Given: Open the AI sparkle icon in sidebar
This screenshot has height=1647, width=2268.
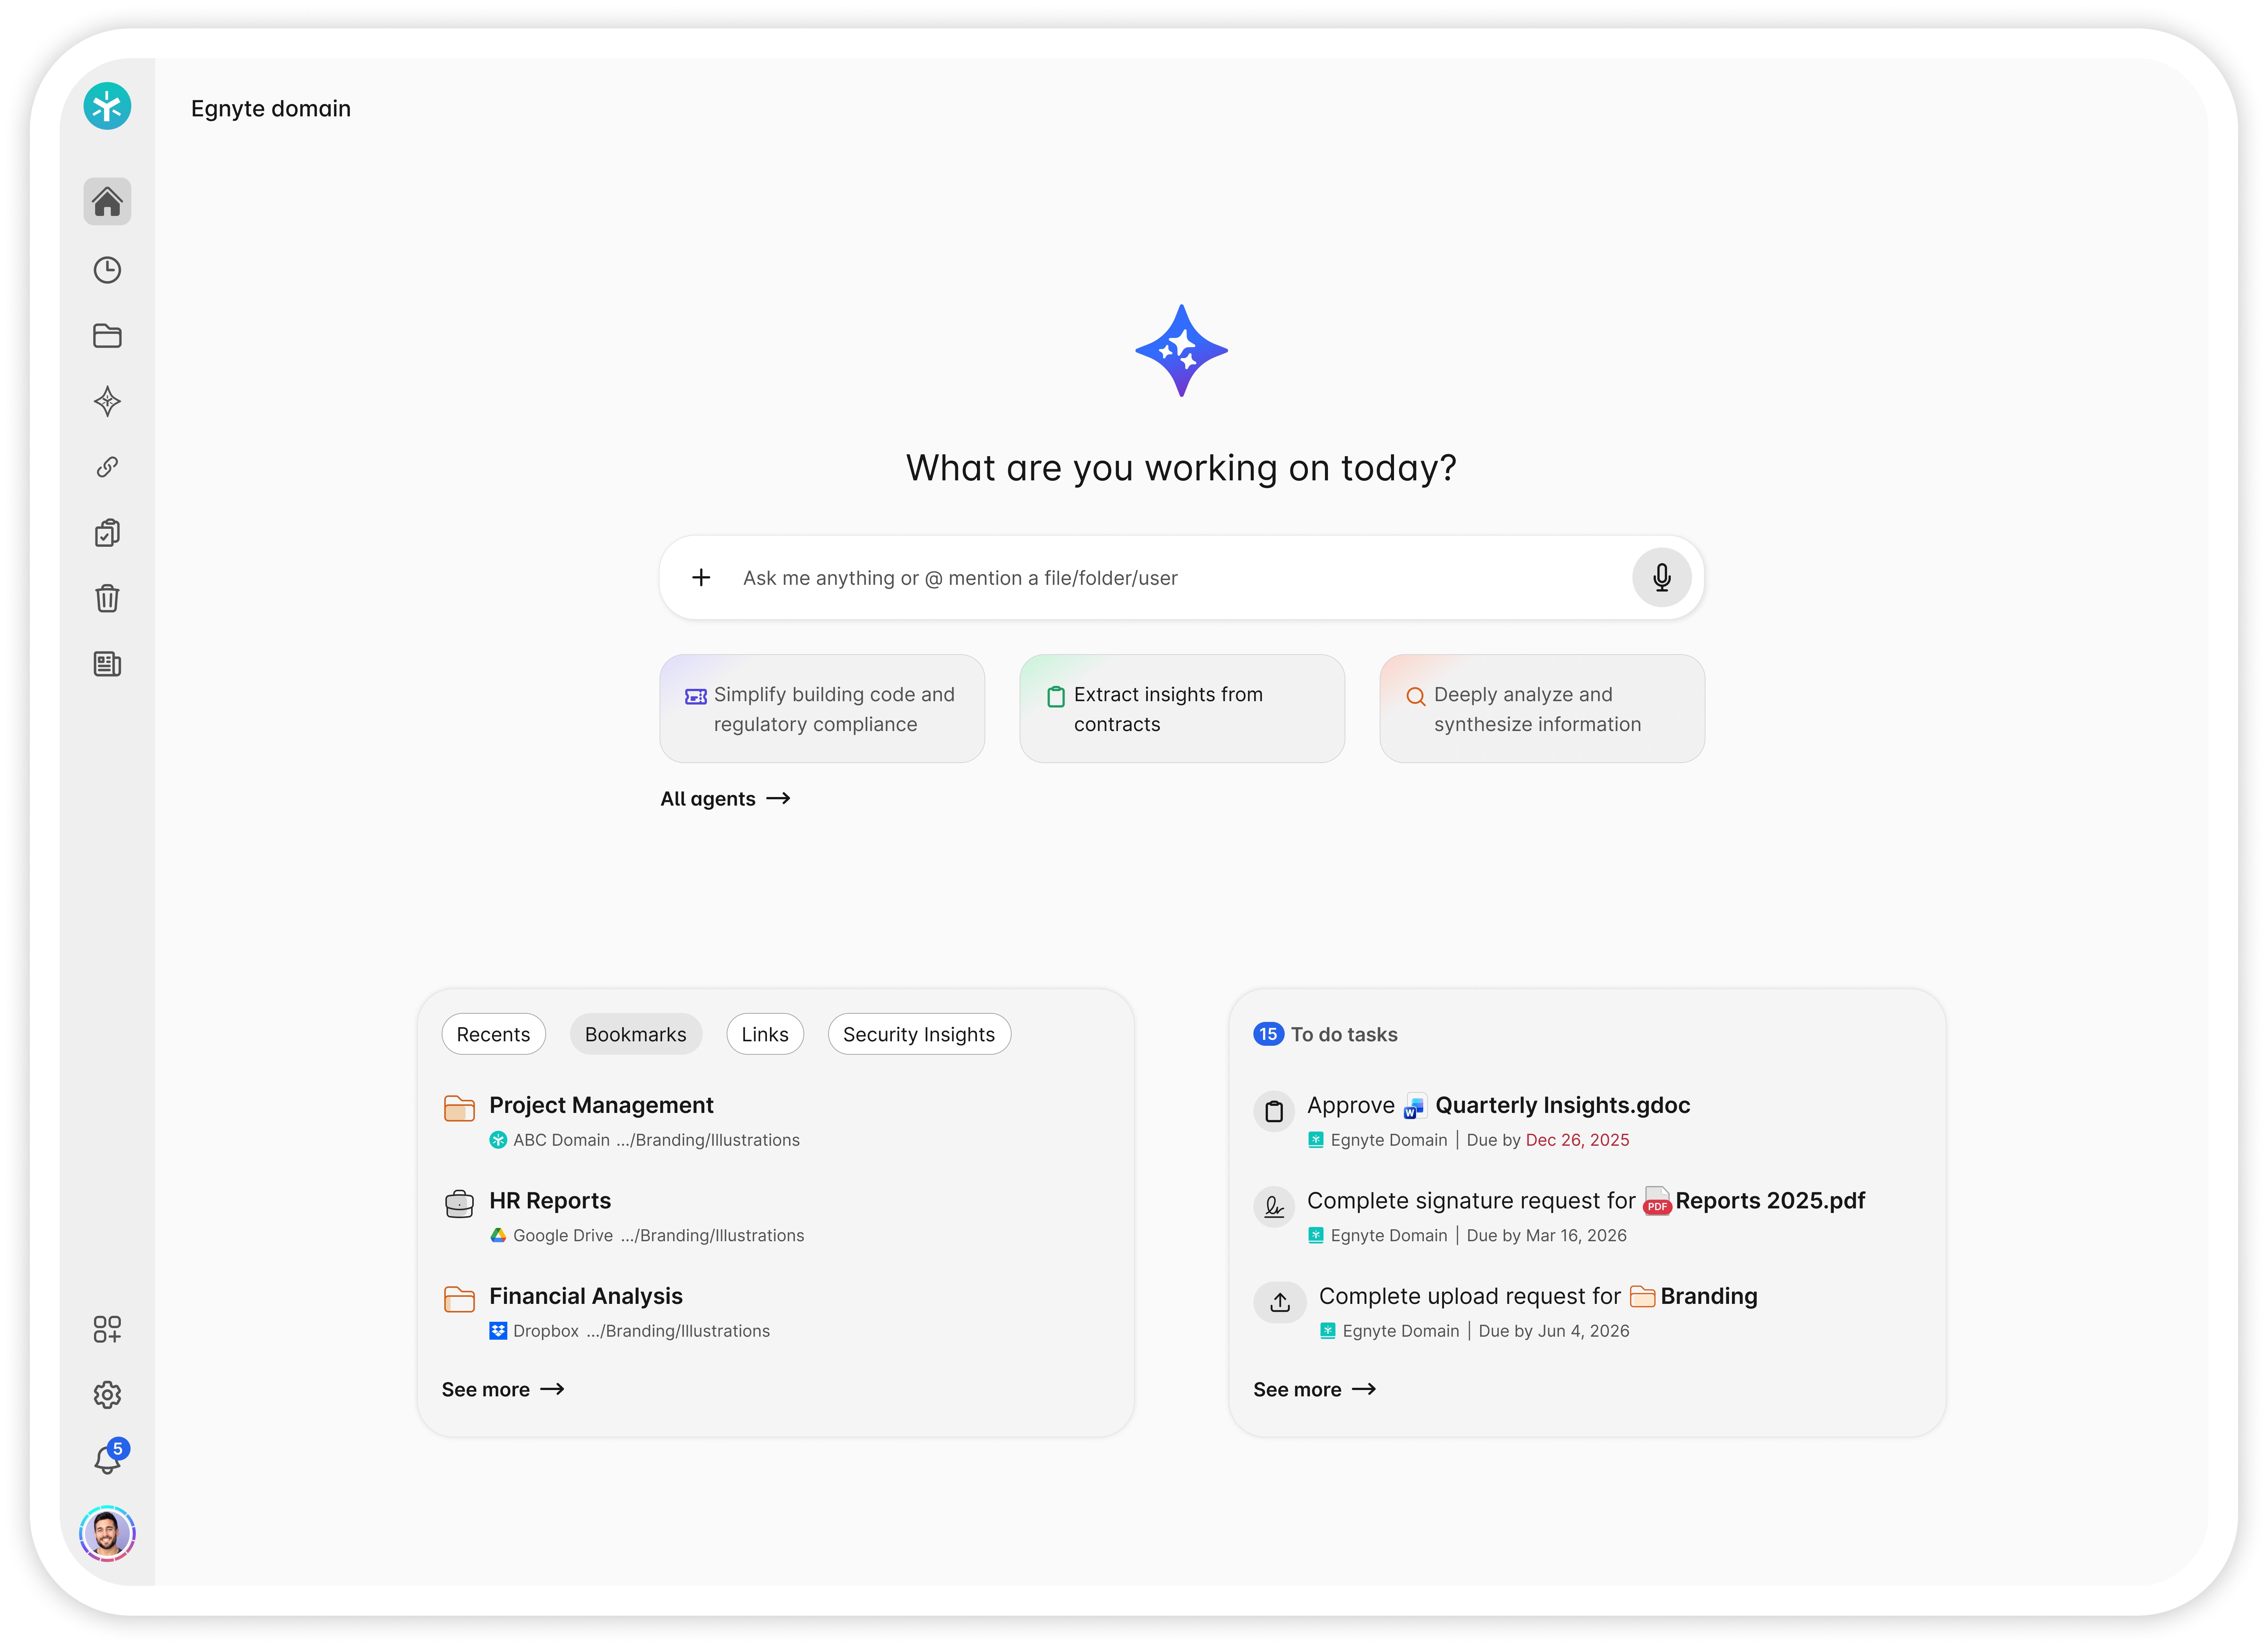Looking at the screenshot, I should click(107, 402).
